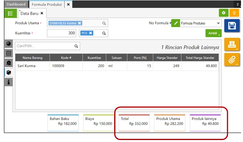This screenshot has width=243, height=142.
Task: Open the green gear settings icon
Action: [x=223, y=13]
